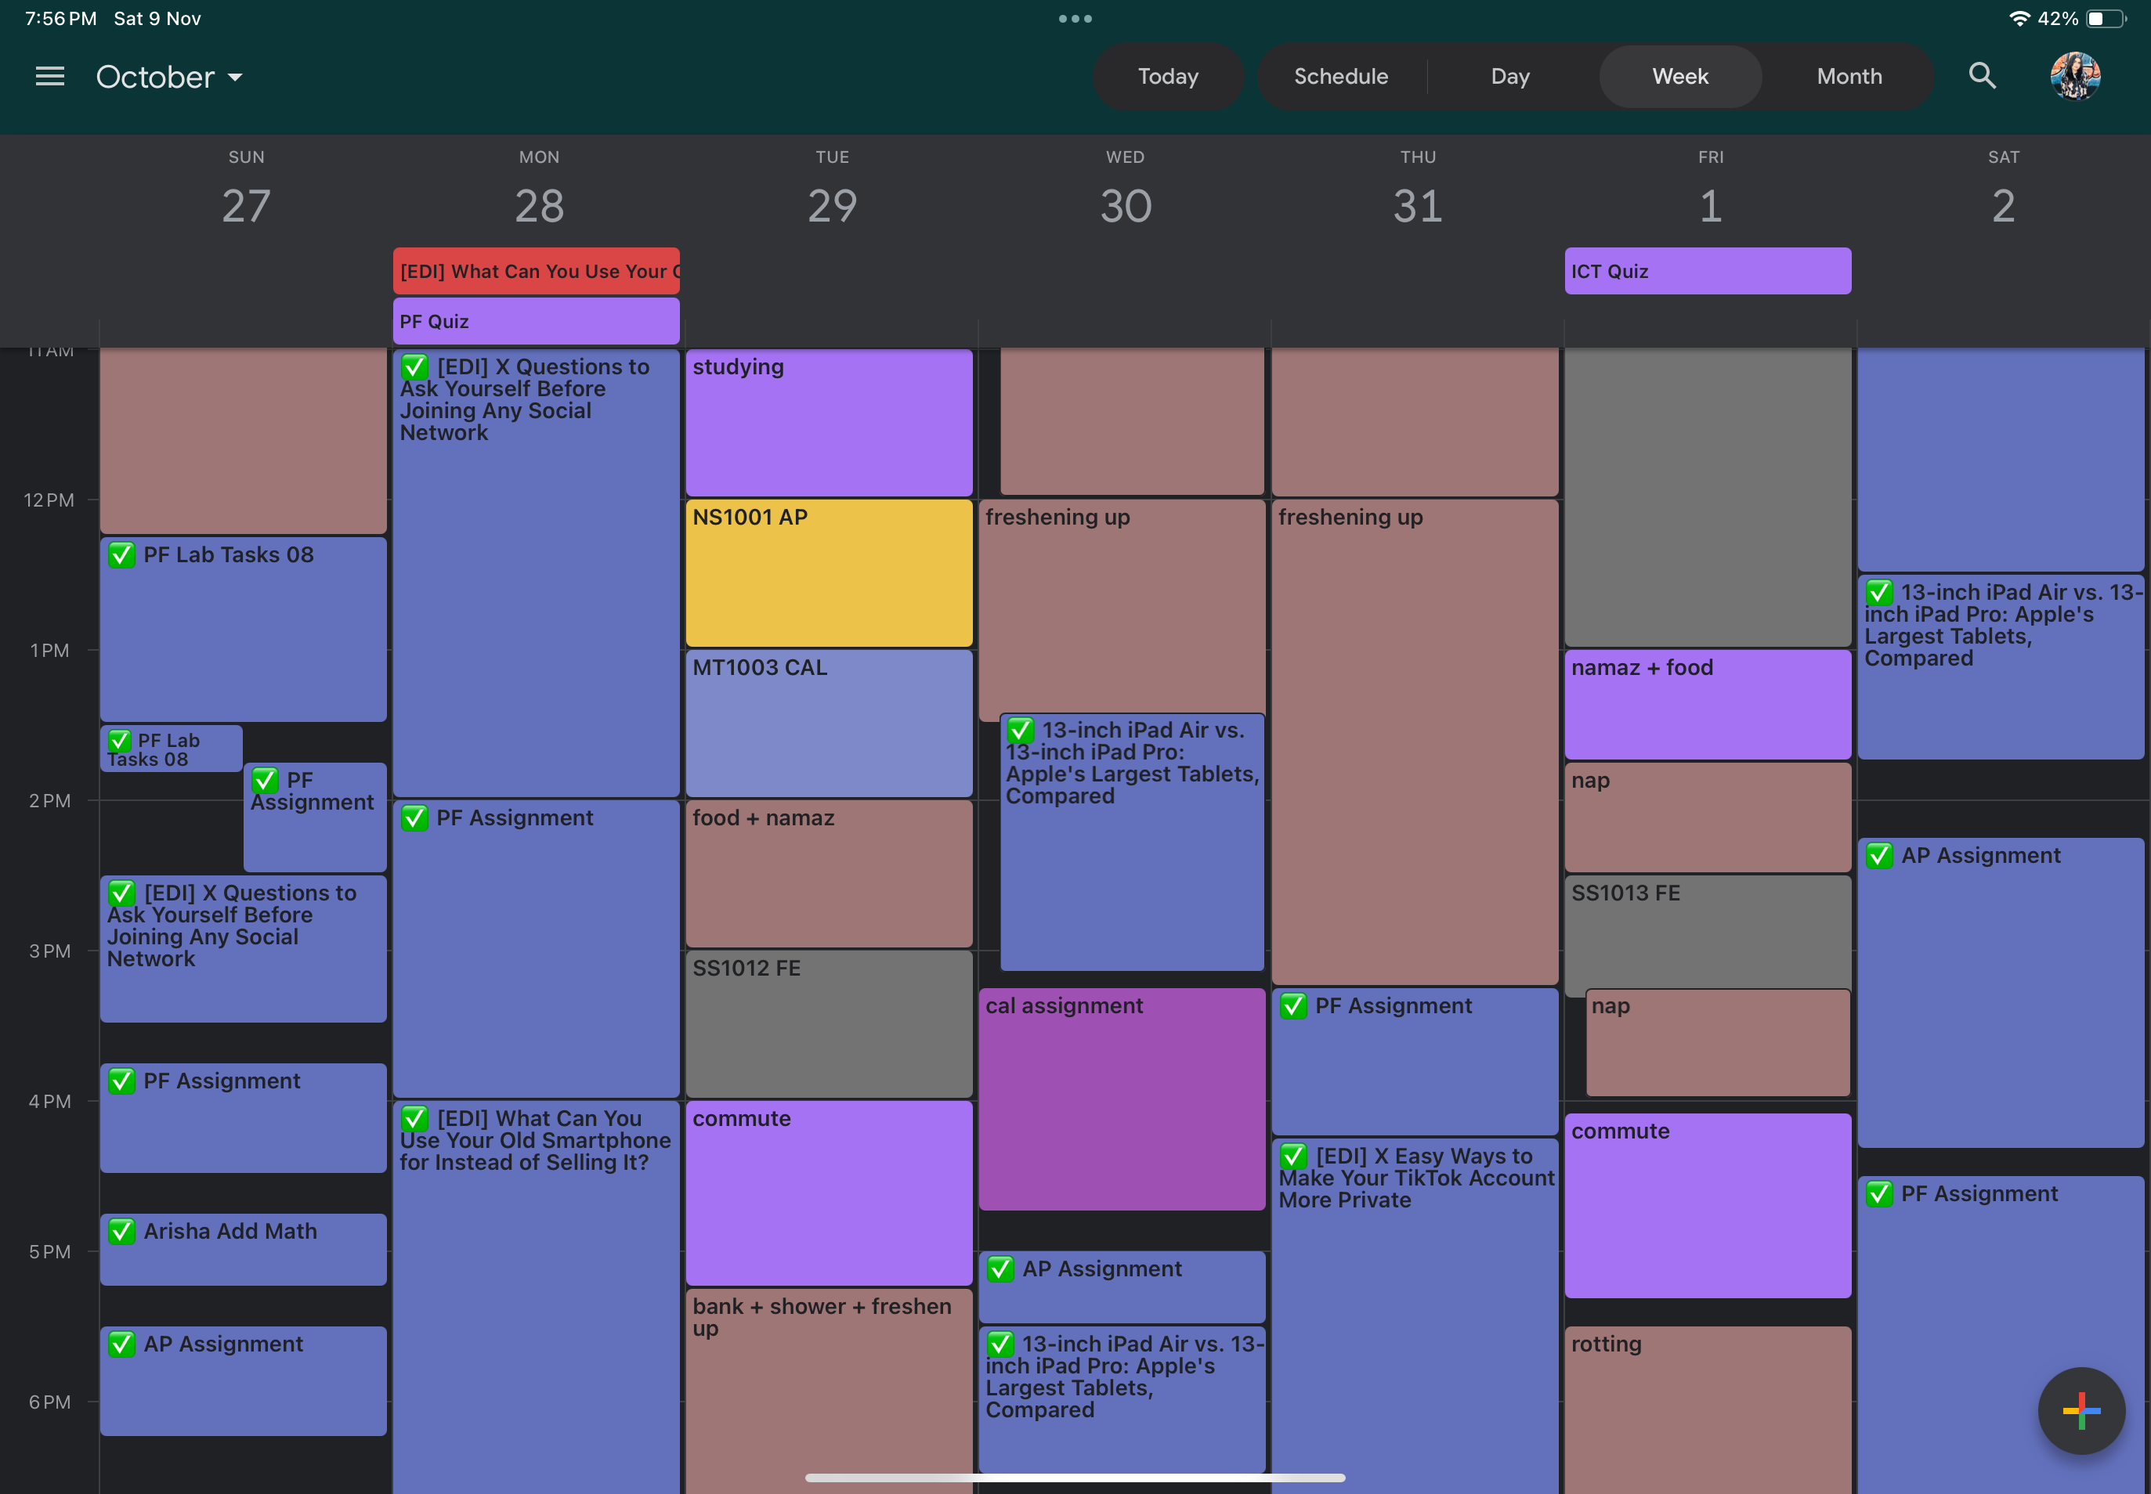This screenshot has height=1494, width=2151.
Task: Tap the PF Quiz event on Monday
Action: click(x=536, y=320)
